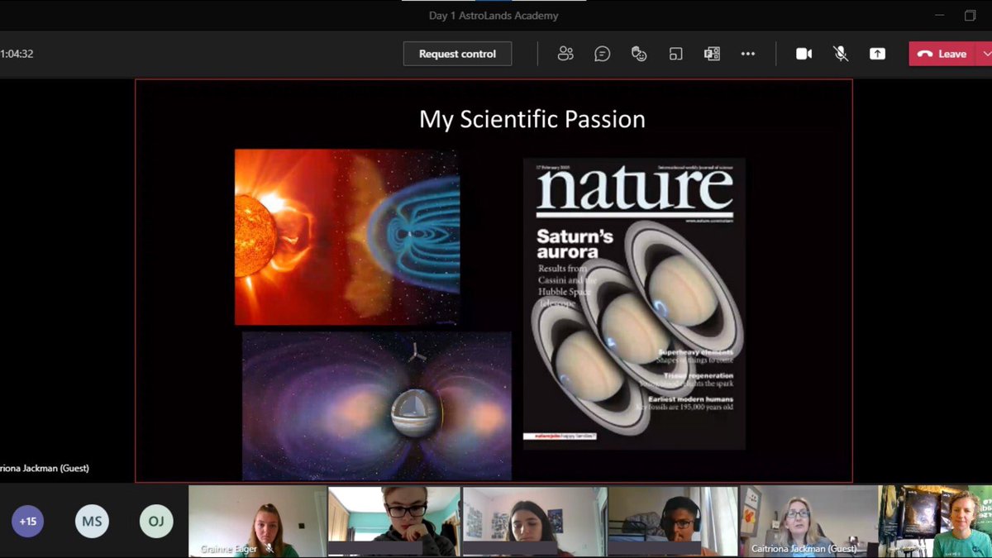992x558 pixels.
Task: Click the 'Day 1 AstroLands Academy' window title
Action: (494, 16)
